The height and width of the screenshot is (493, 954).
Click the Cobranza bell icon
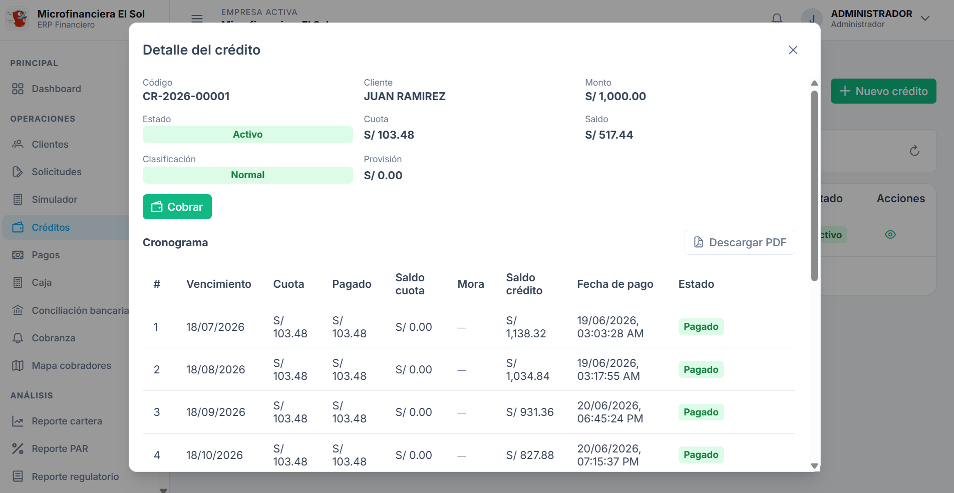click(18, 338)
